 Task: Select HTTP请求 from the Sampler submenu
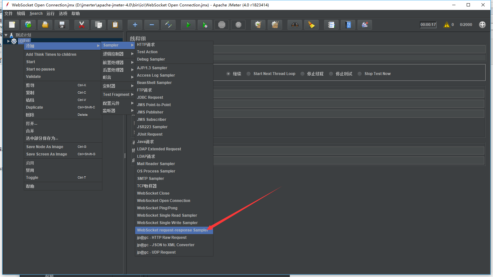coord(174,45)
